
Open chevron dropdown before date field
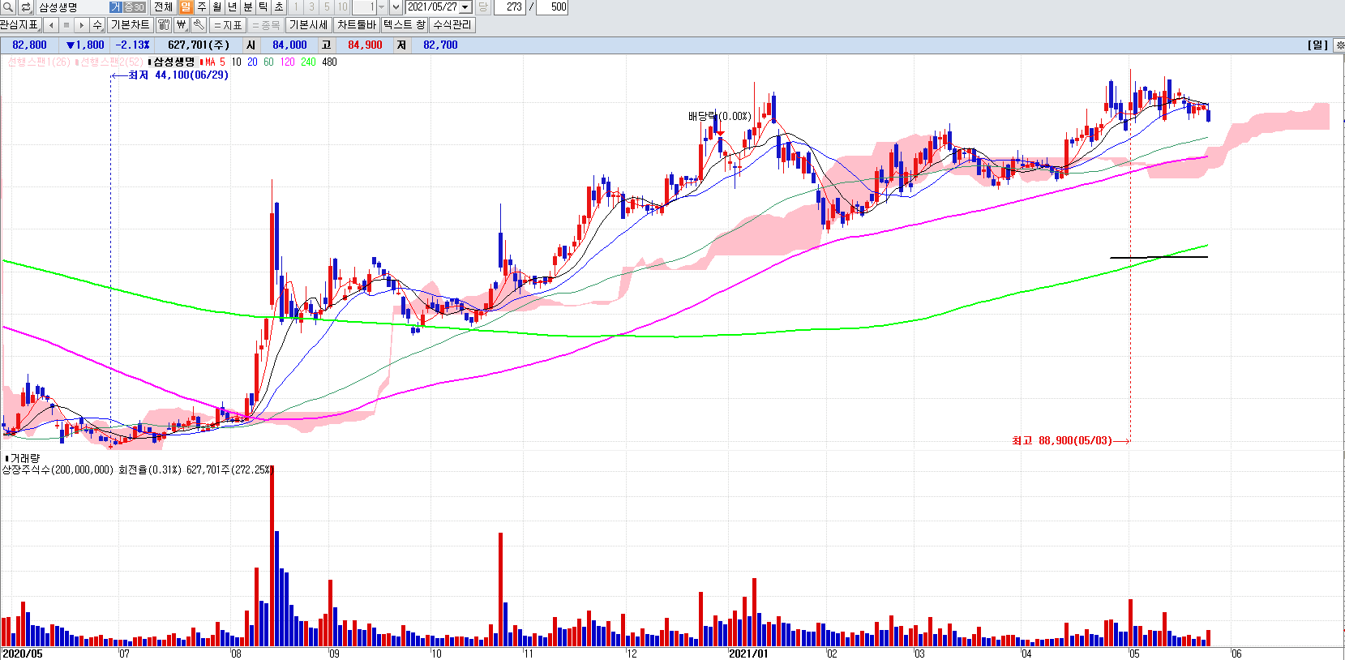(x=396, y=7)
